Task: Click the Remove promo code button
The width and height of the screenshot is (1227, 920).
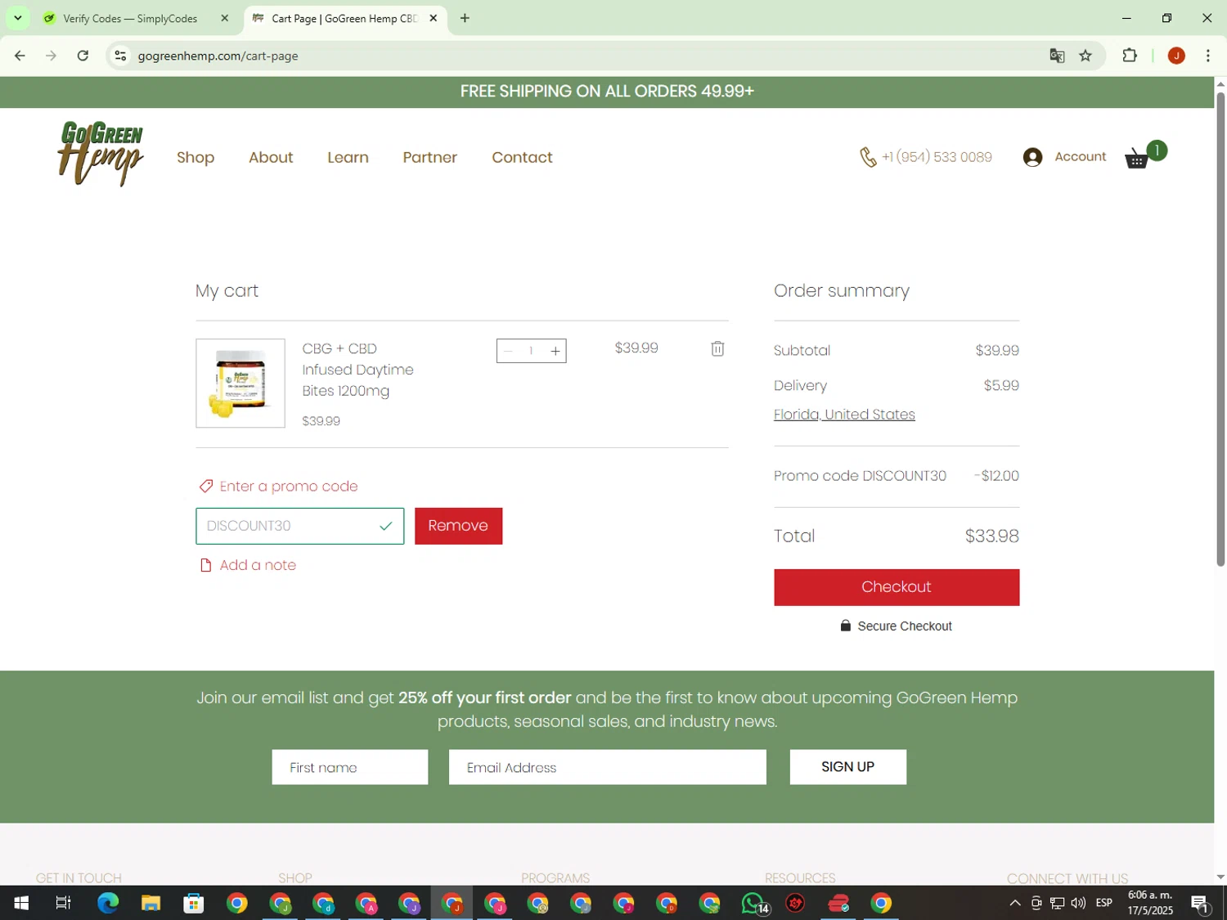Action: tap(458, 526)
